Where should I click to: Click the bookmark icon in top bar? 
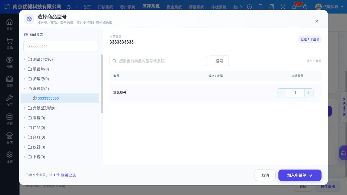point(272,7)
